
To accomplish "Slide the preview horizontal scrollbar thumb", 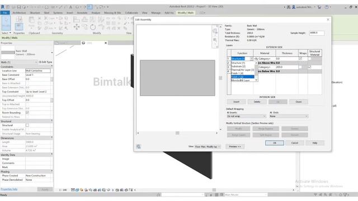I will (177, 133).
